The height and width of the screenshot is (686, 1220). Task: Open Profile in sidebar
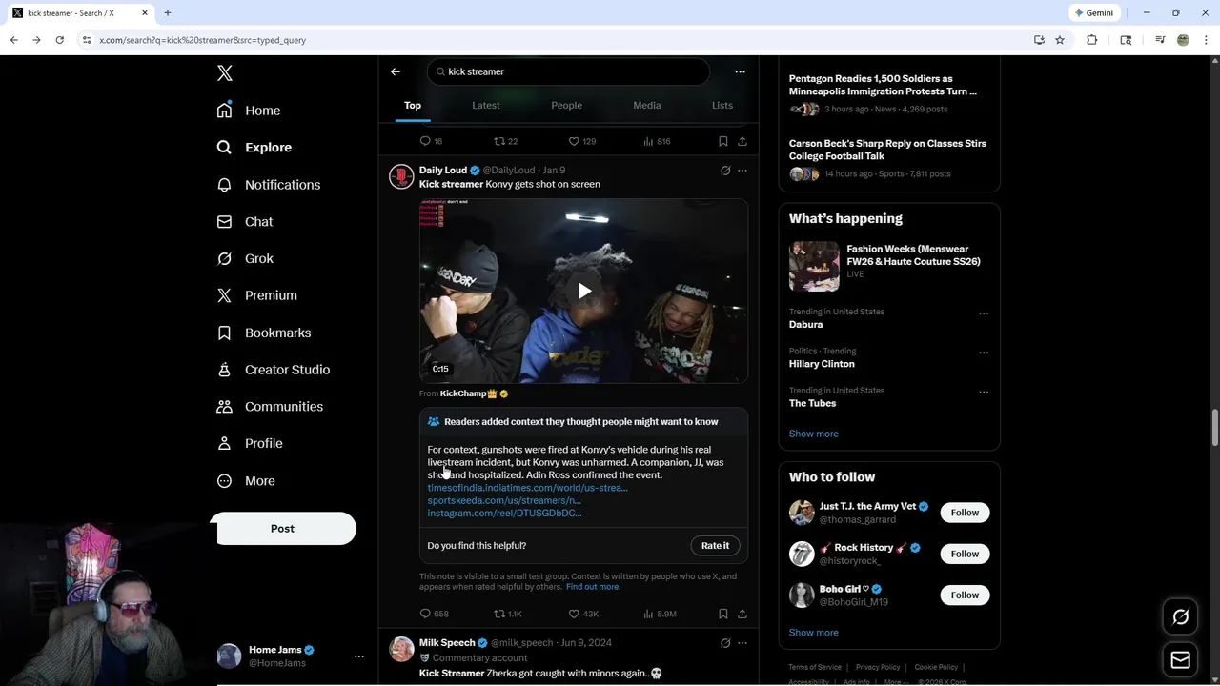coord(250,443)
